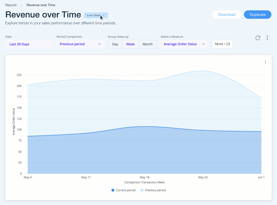Open the Average Order Value measure dropdown
Viewport: 277px width, 205px height.
(184, 44)
